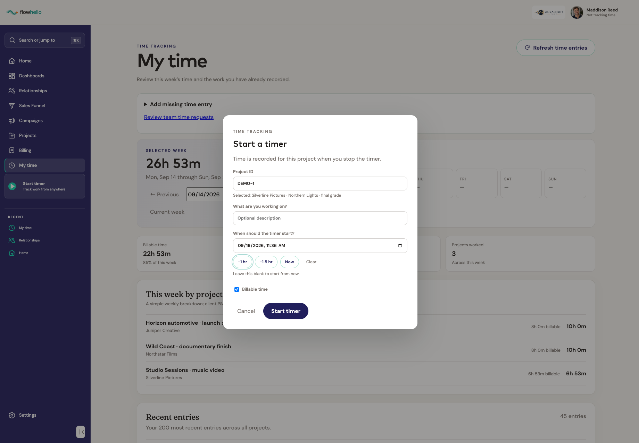Image resolution: width=639 pixels, height=443 pixels.
Task: Go to the Previous week
Action: [164, 195]
